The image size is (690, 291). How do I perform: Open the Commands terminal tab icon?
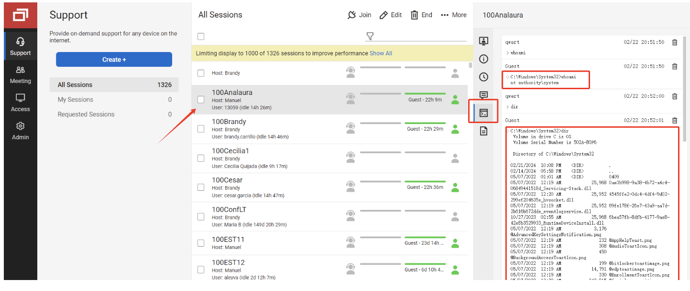pyautogui.click(x=483, y=113)
